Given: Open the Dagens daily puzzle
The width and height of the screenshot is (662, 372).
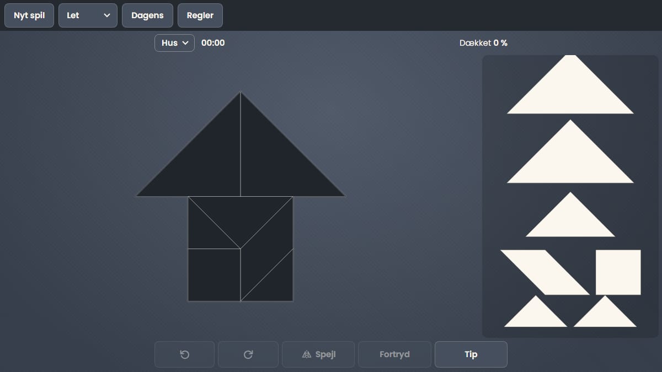Looking at the screenshot, I should coord(147,15).
